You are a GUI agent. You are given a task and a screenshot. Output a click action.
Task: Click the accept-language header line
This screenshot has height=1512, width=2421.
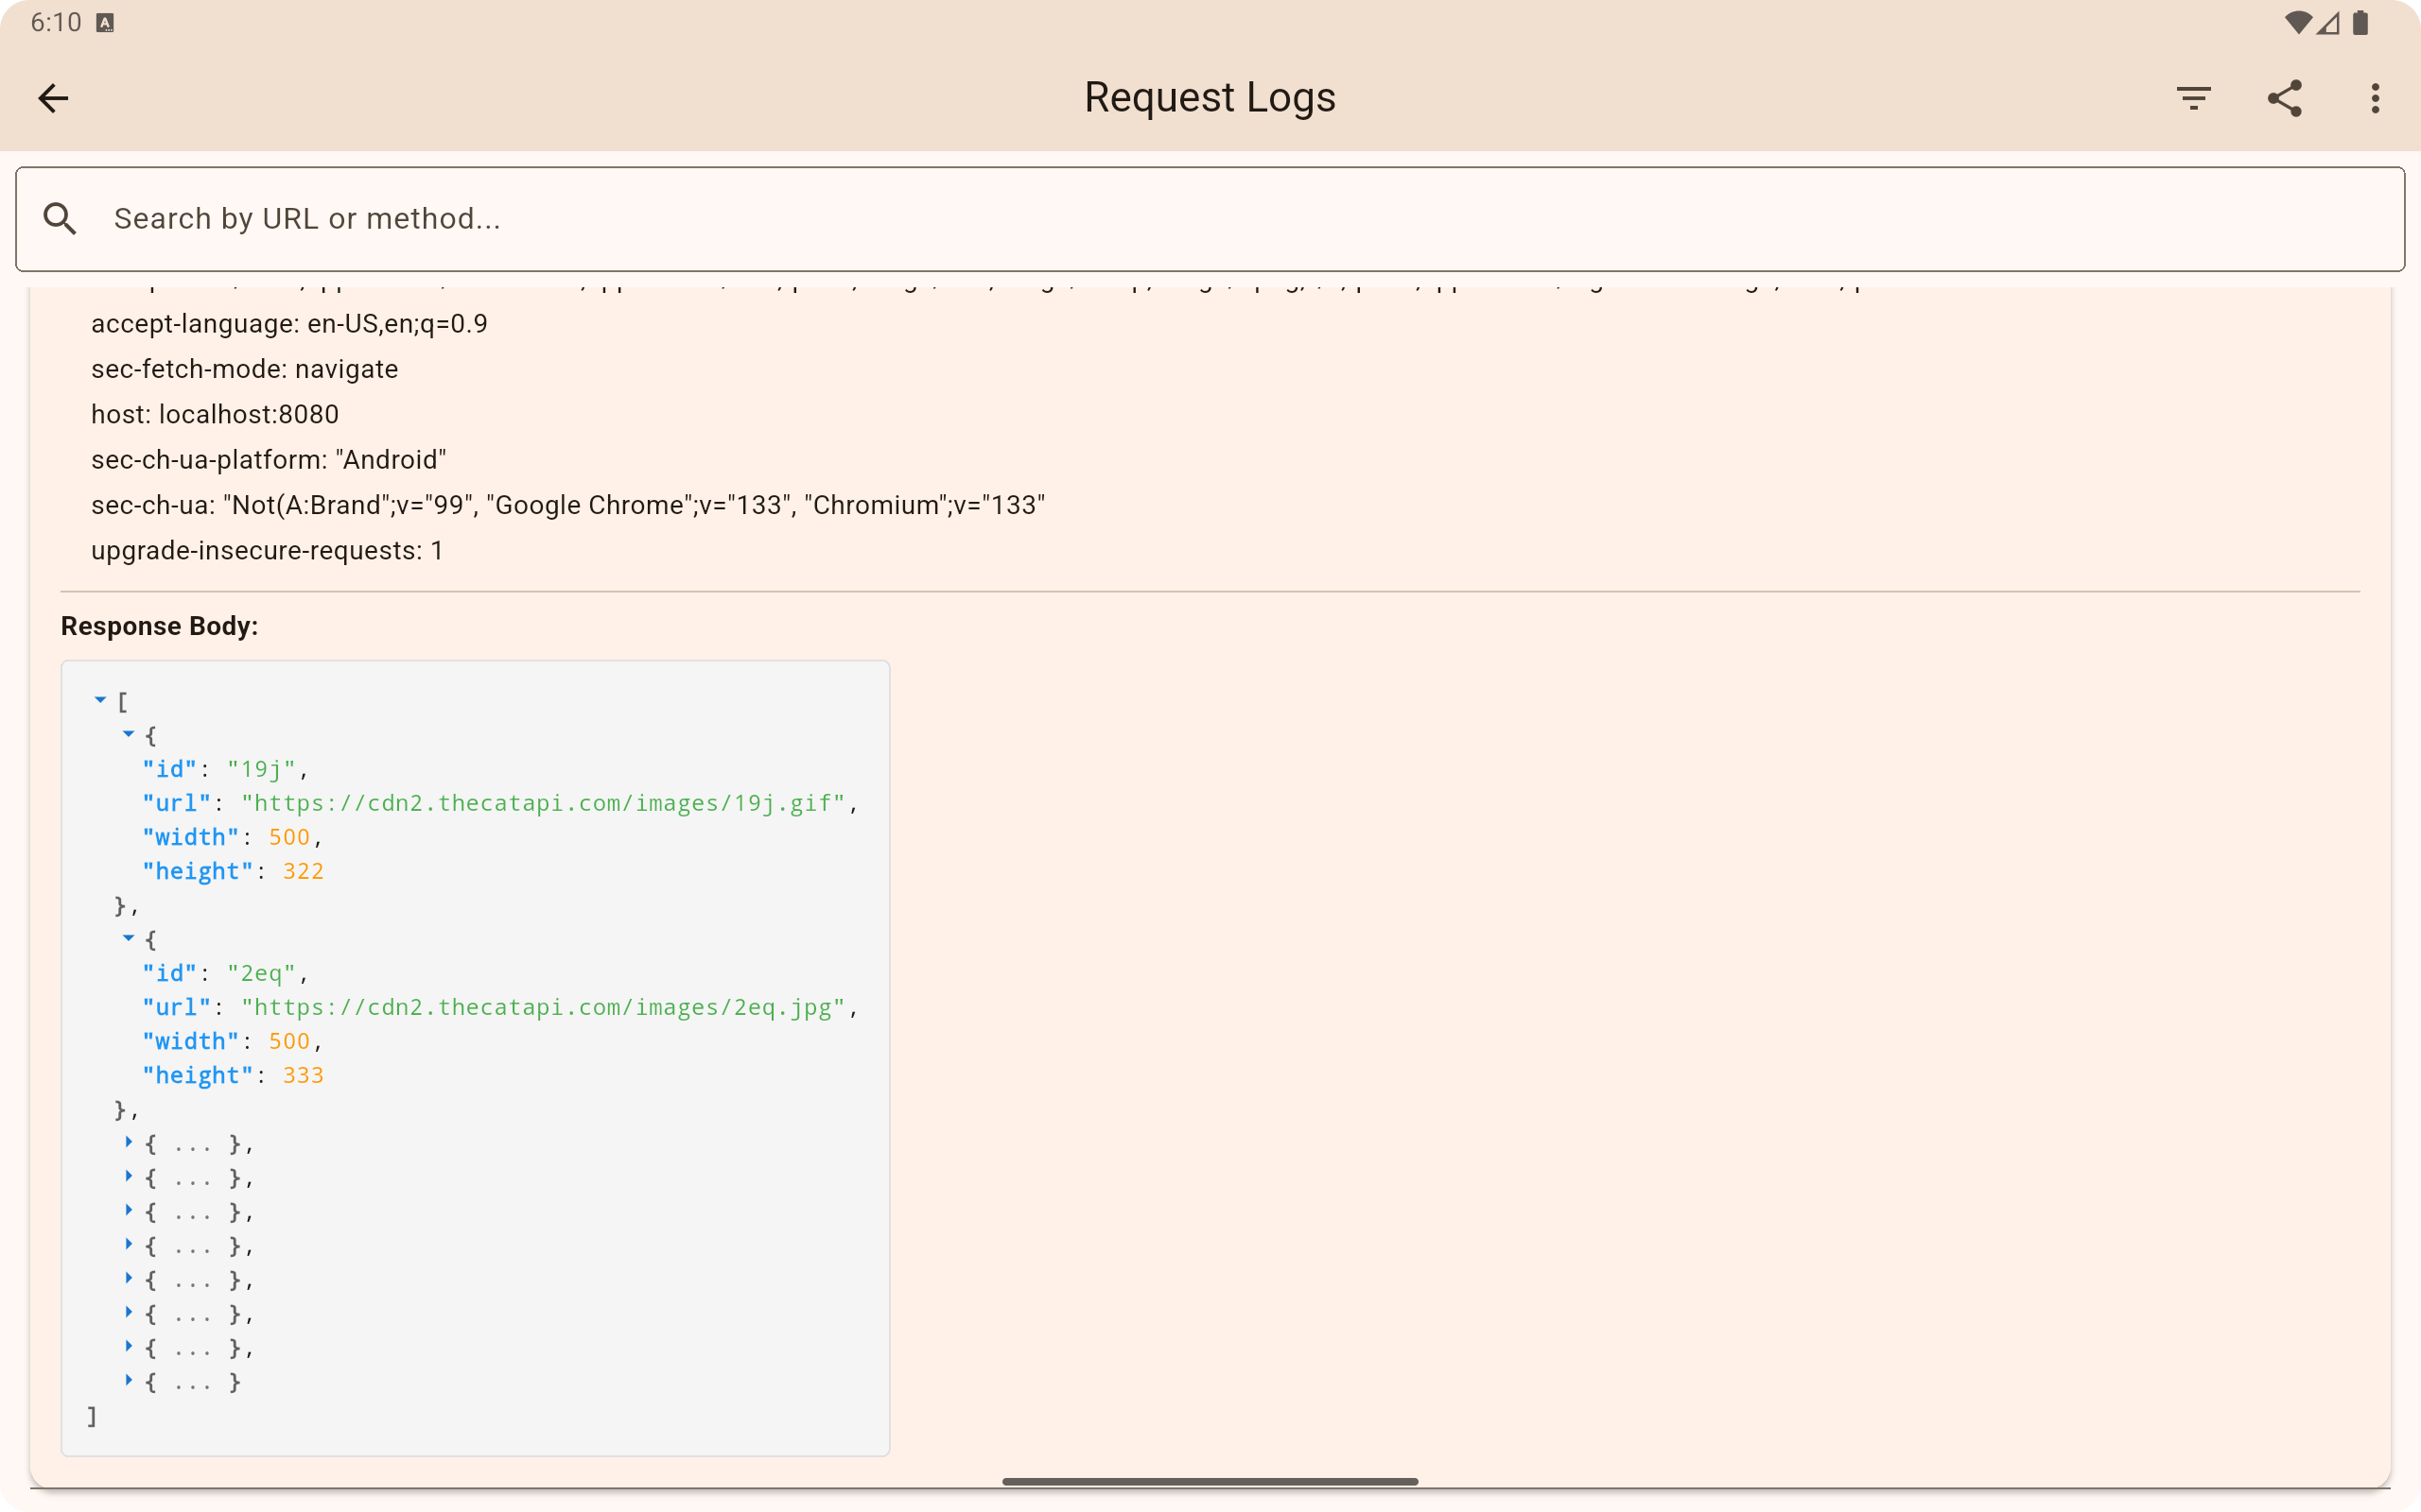pyautogui.click(x=289, y=324)
